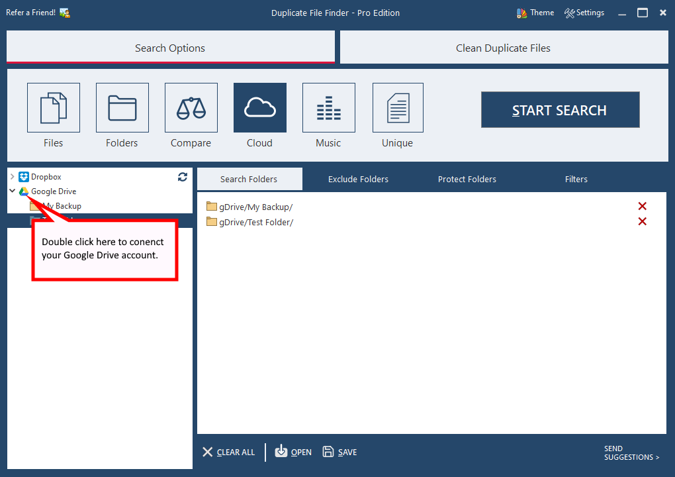Open the Protect Folders tab
The width and height of the screenshot is (675, 477).
click(x=467, y=180)
